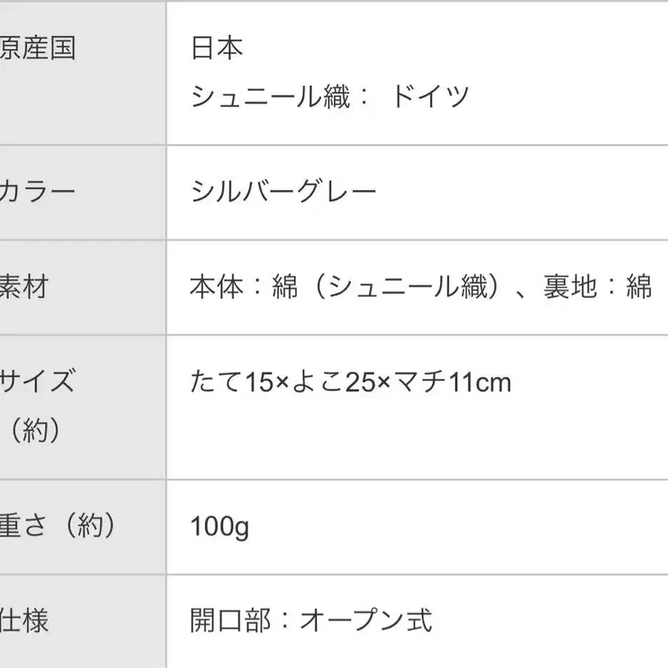Click the 原産国 row header

click(37, 50)
